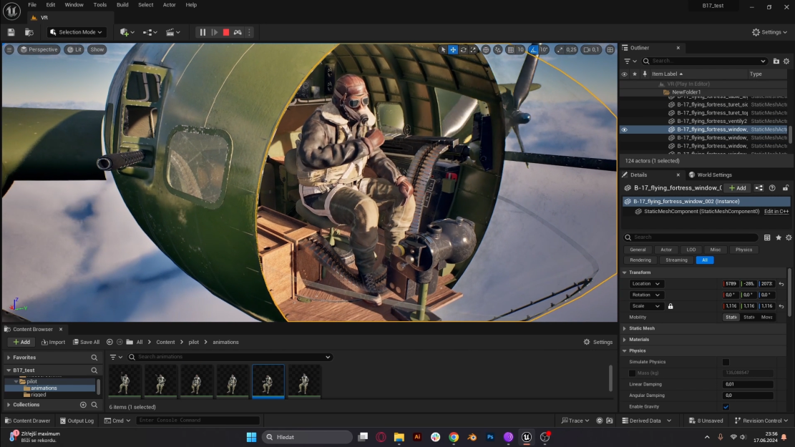Viewport: 795px width, 447px height.
Task: Toggle grid snapping in the viewport
Action: (x=511, y=49)
